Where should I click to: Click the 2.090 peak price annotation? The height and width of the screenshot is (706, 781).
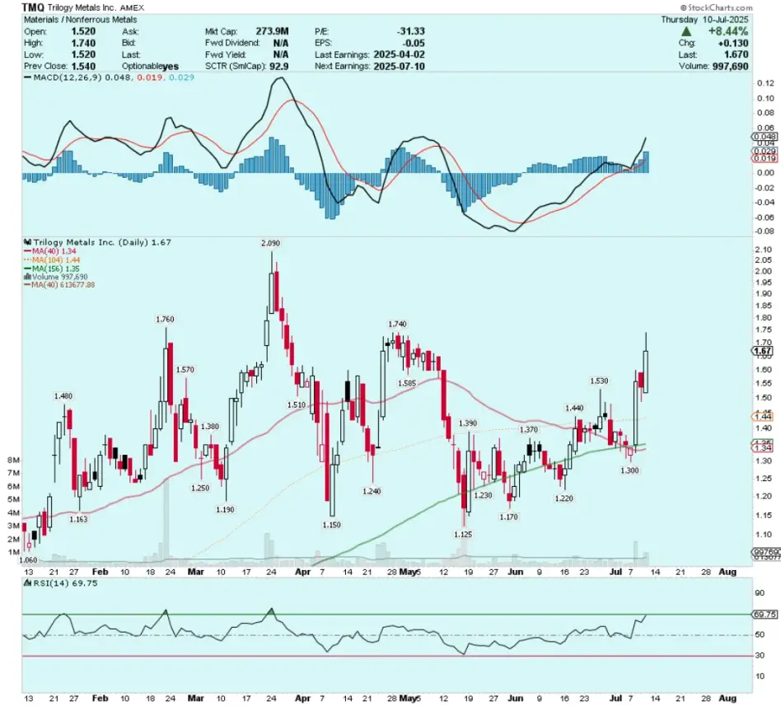click(x=270, y=243)
